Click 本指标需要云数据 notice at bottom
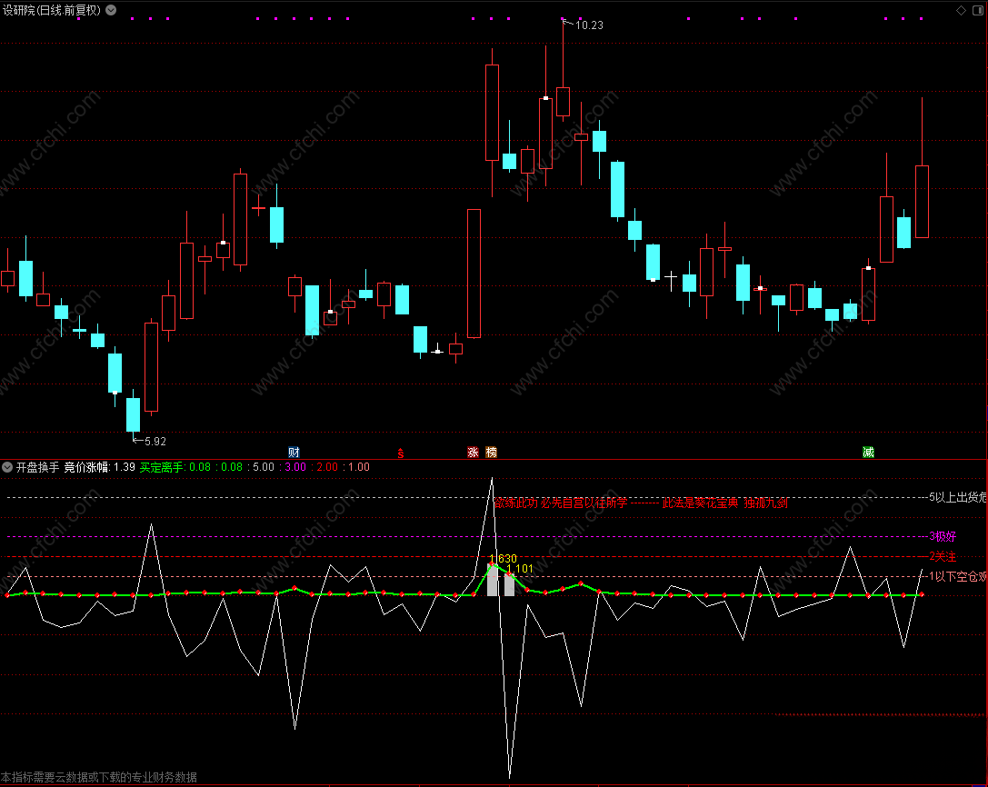This screenshot has width=988, height=787. tap(99, 777)
